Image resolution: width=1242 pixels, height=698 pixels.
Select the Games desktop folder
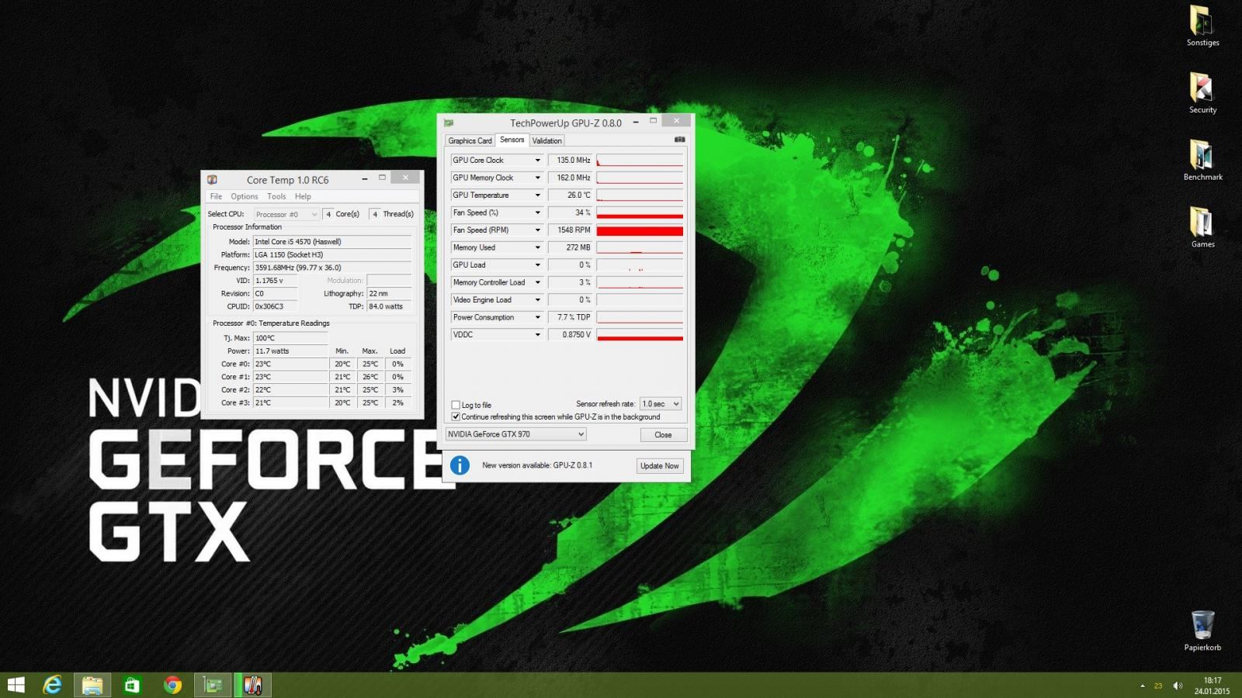tap(1202, 227)
